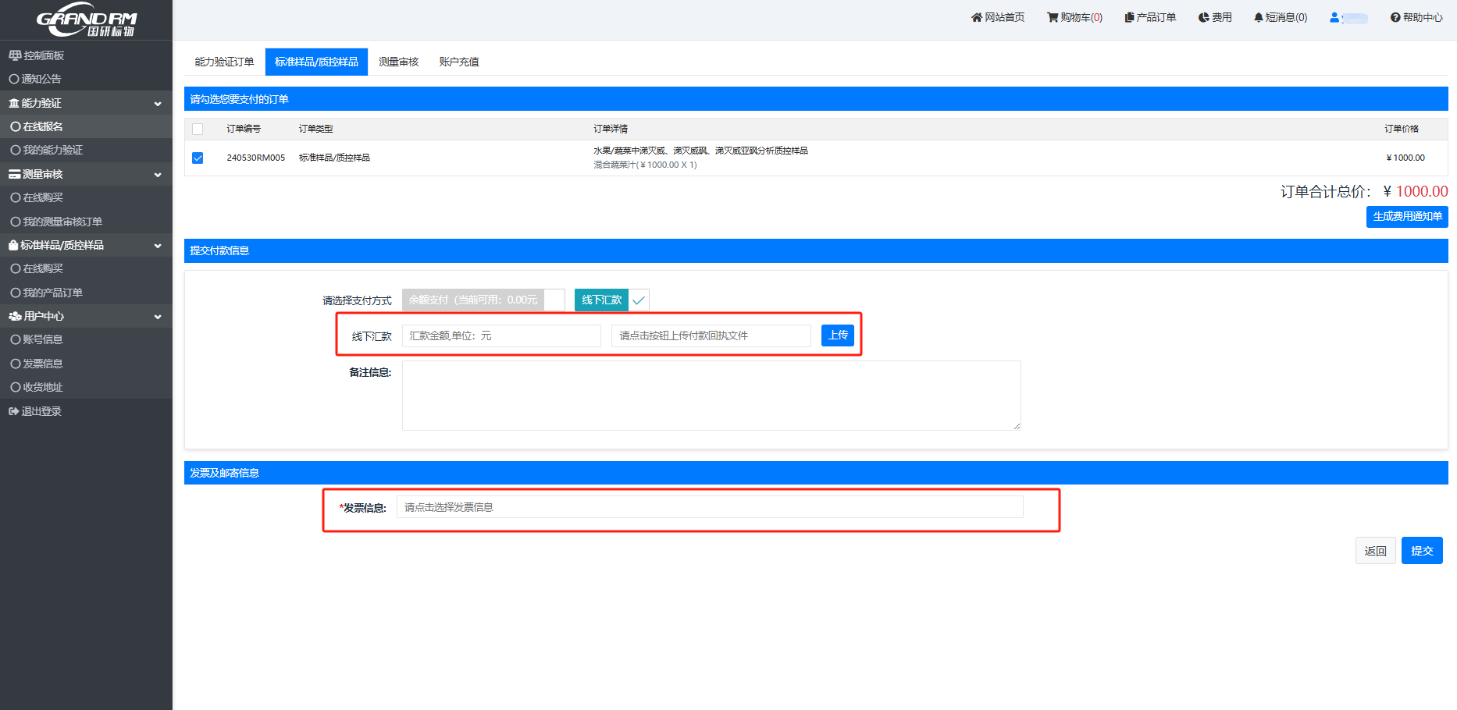Open the 费用 pie chart icon
This screenshot has height=710, width=1457.
(1203, 17)
